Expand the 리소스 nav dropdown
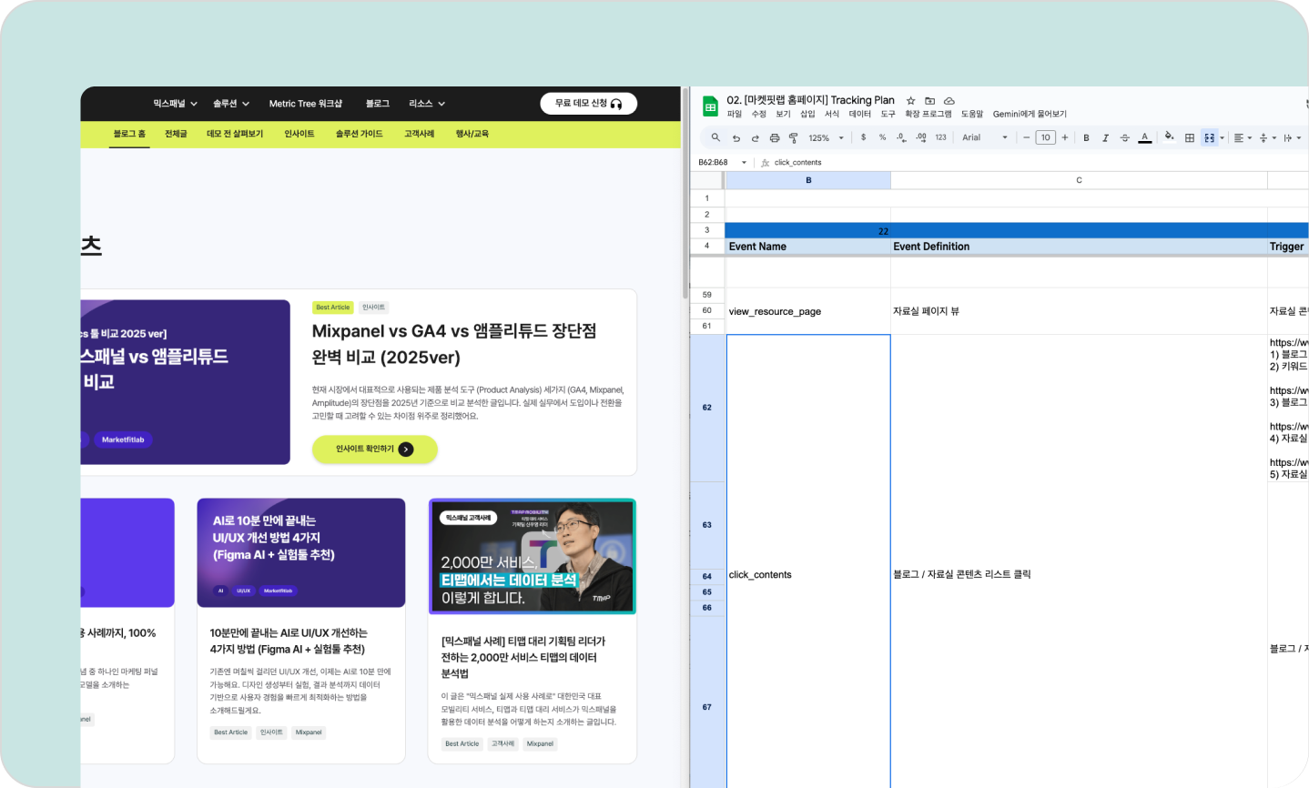1309x788 pixels. 427,104
